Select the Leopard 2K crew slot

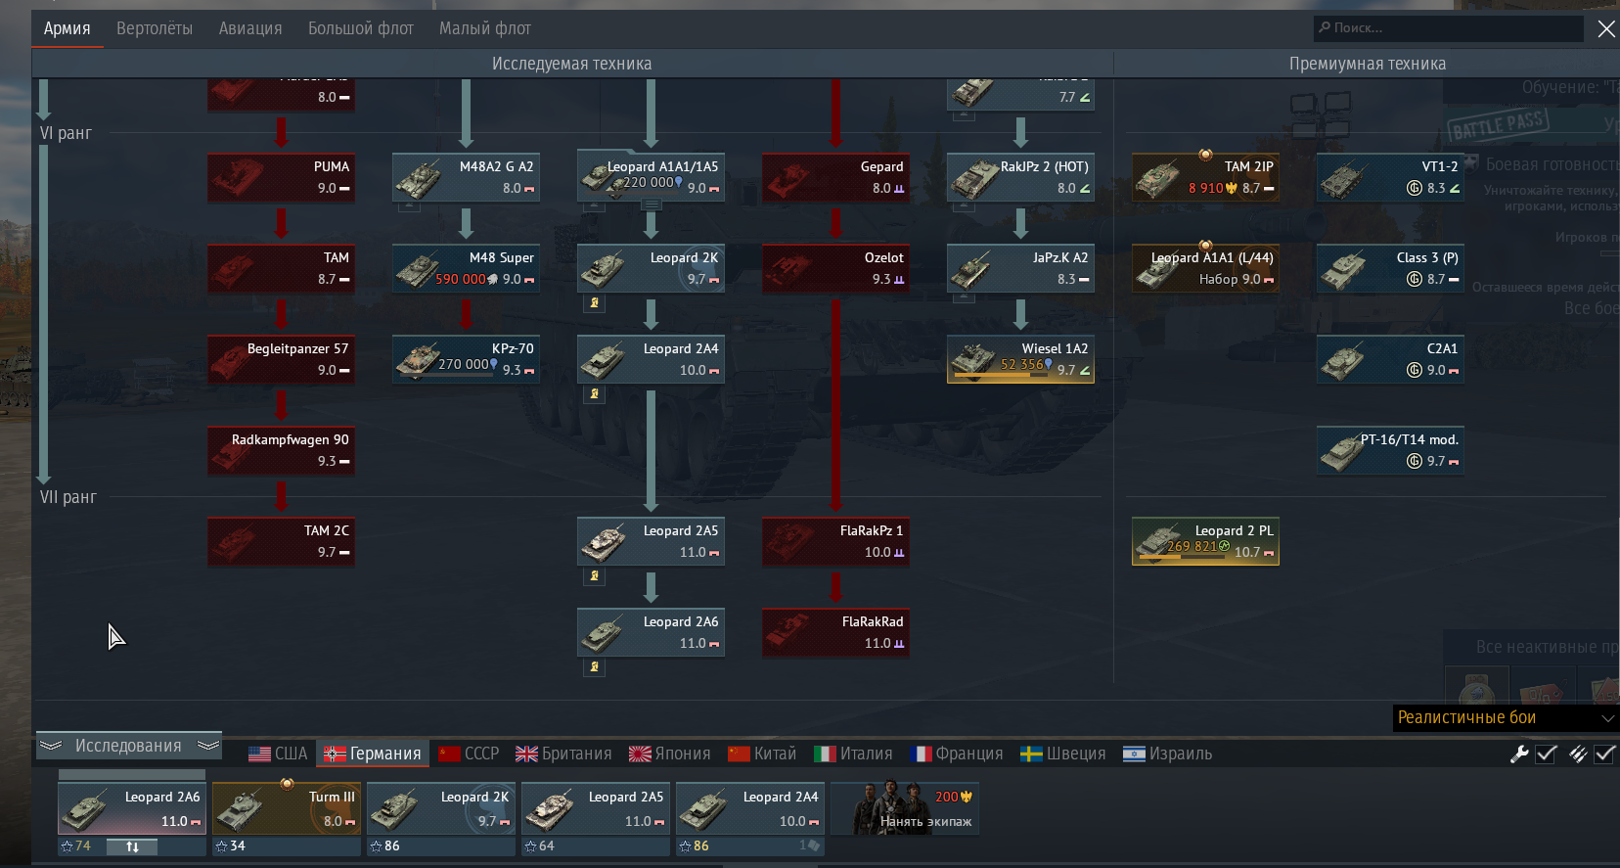tap(441, 808)
